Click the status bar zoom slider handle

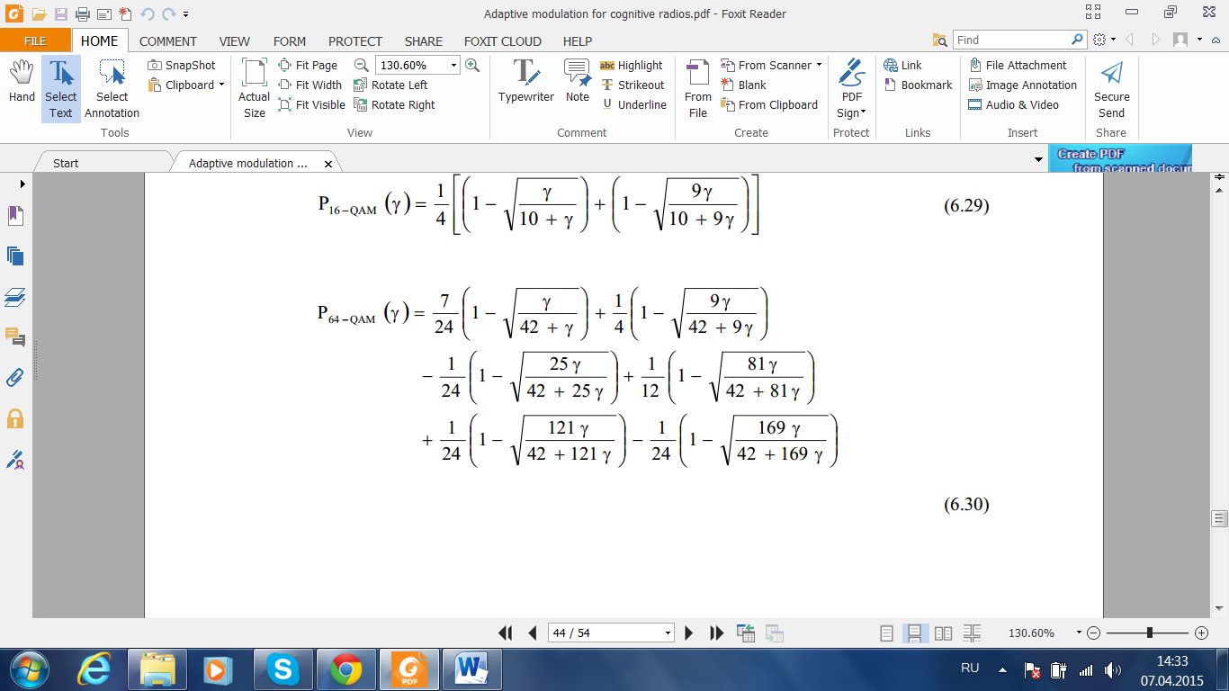(1150, 633)
